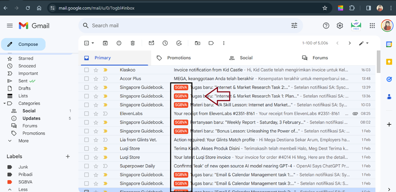Open the Settings gear icon
The width and height of the screenshot is (396, 192).
click(340, 26)
